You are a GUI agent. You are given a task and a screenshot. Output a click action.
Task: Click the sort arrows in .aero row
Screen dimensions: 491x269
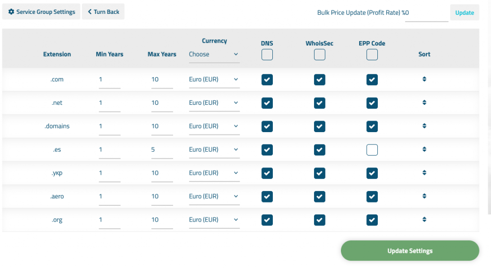pos(424,196)
